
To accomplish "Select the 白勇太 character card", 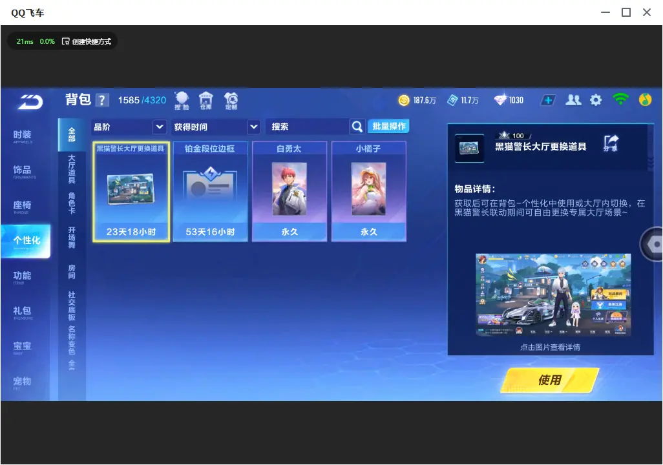I will 289,192.
